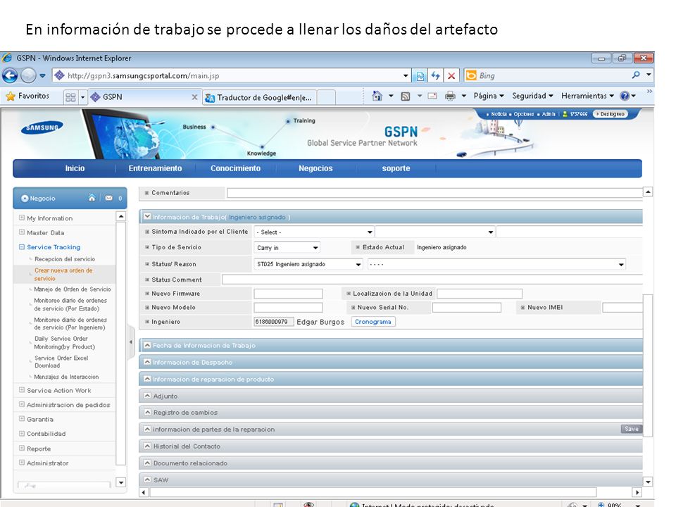Expand Informacion de reparacion de producto section
Image resolution: width=676 pixels, height=507 pixels.
click(x=147, y=379)
